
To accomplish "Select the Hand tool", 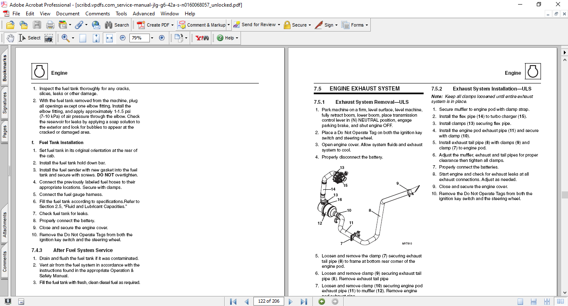I will 10,38.
